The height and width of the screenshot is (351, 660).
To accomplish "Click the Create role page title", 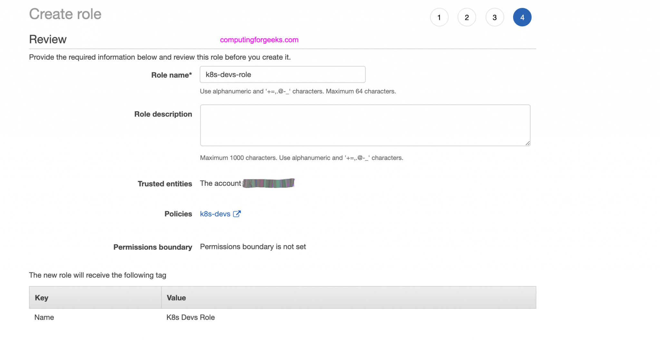I will [x=65, y=14].
